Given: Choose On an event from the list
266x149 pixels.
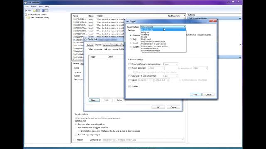Looking at the screenshot, I should click(146, 39).
